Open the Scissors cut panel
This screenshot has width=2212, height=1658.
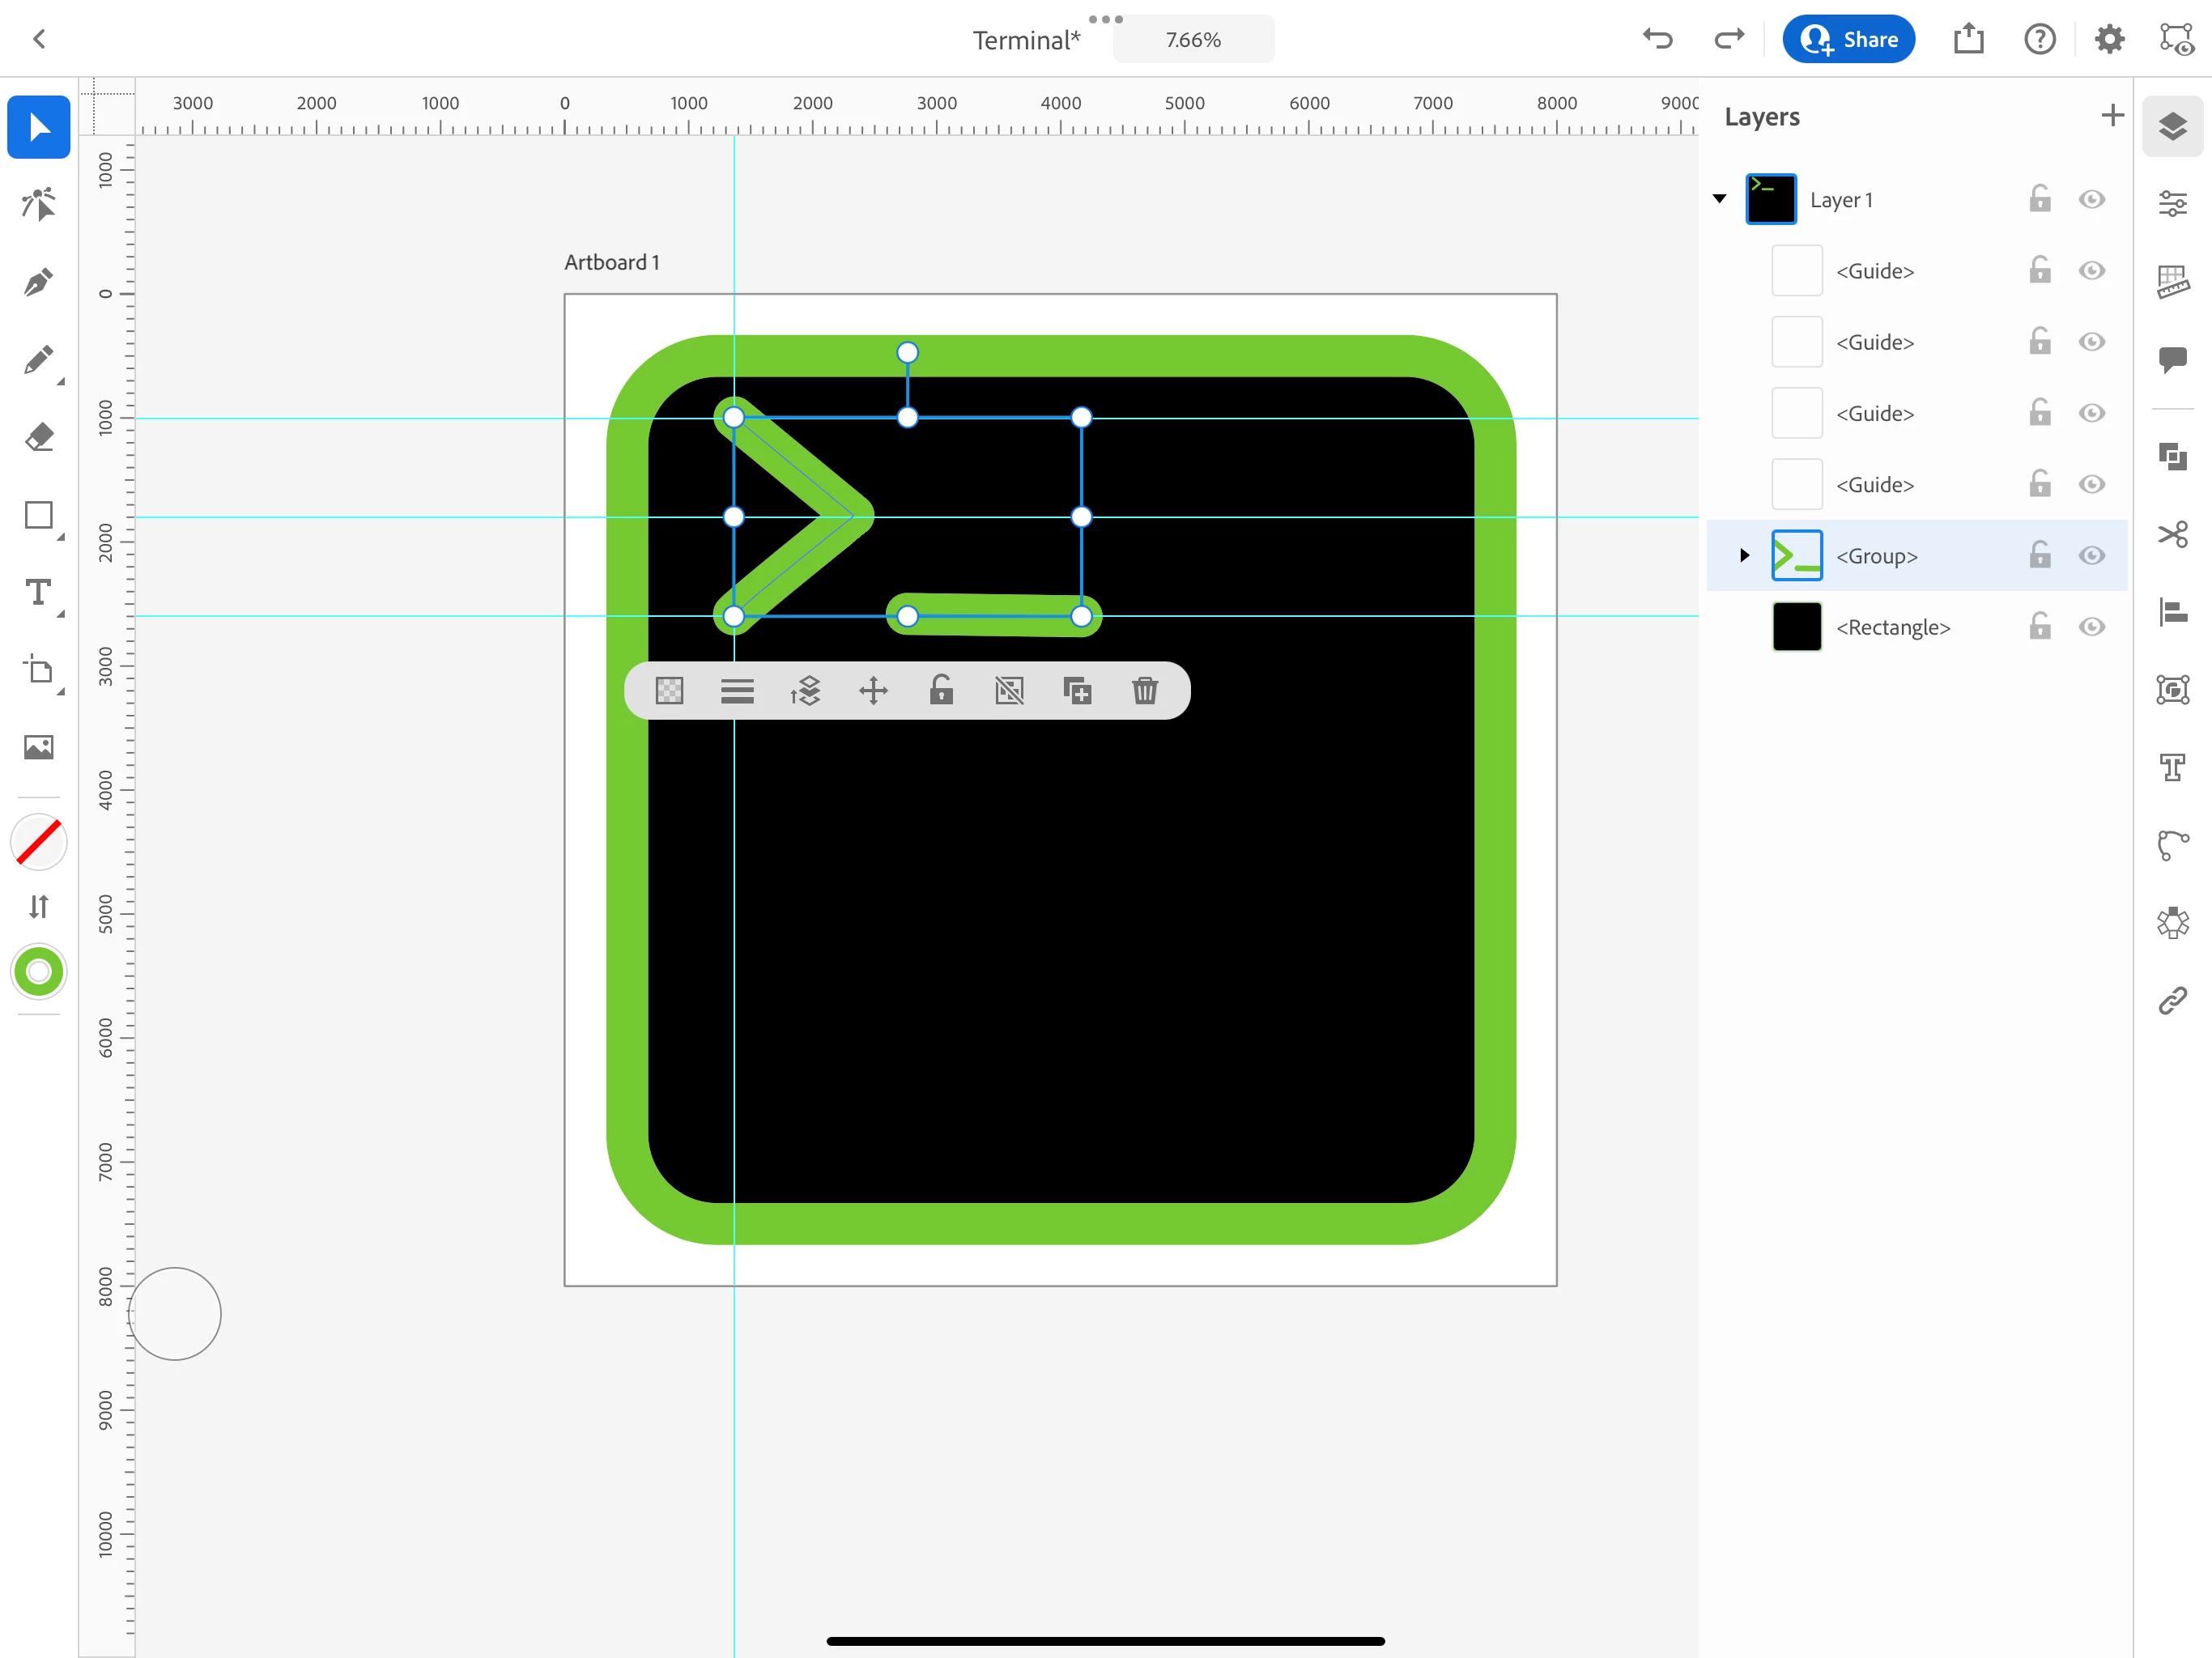tap(2172, 534)
